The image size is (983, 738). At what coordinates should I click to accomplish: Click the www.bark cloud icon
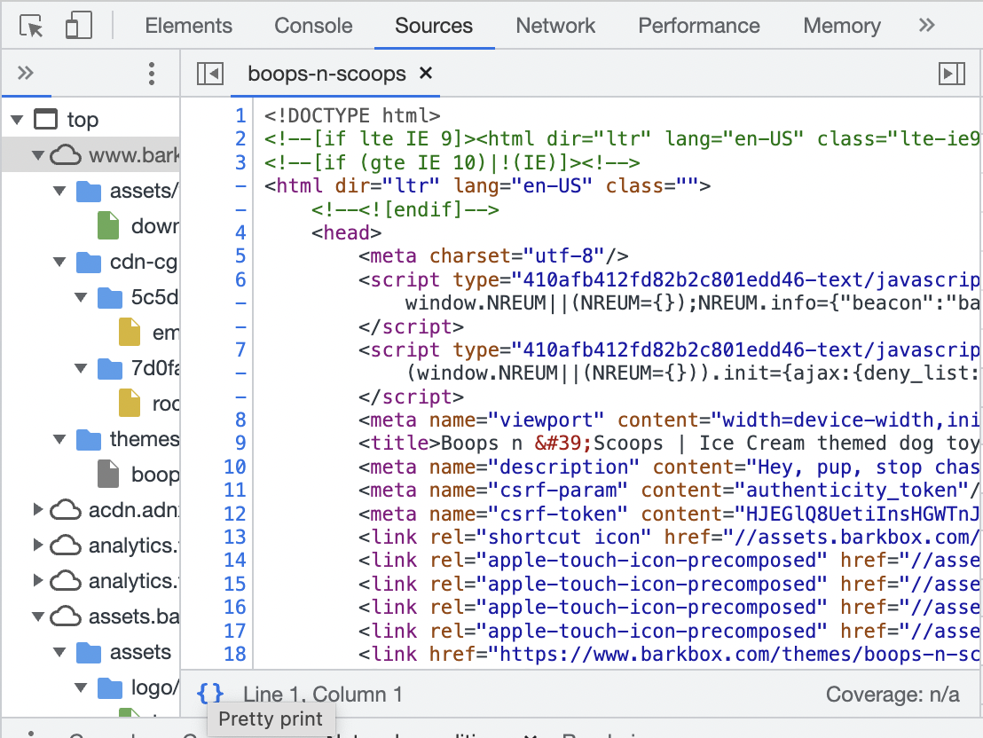[65, 155]
